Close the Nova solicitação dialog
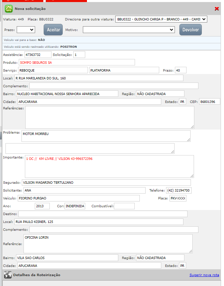This screenshot has height=286, width=224. point(217,9)
